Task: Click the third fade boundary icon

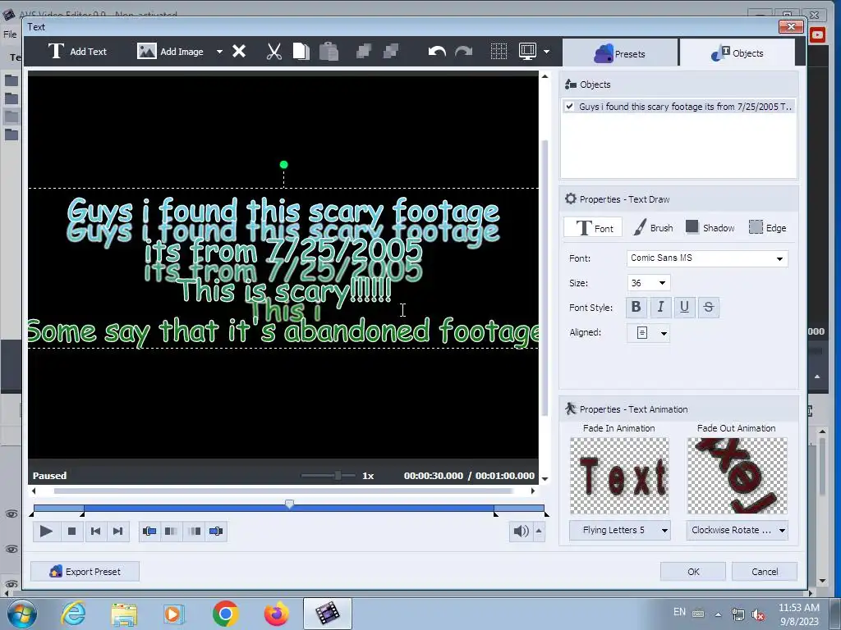Action: click(194, 532)
